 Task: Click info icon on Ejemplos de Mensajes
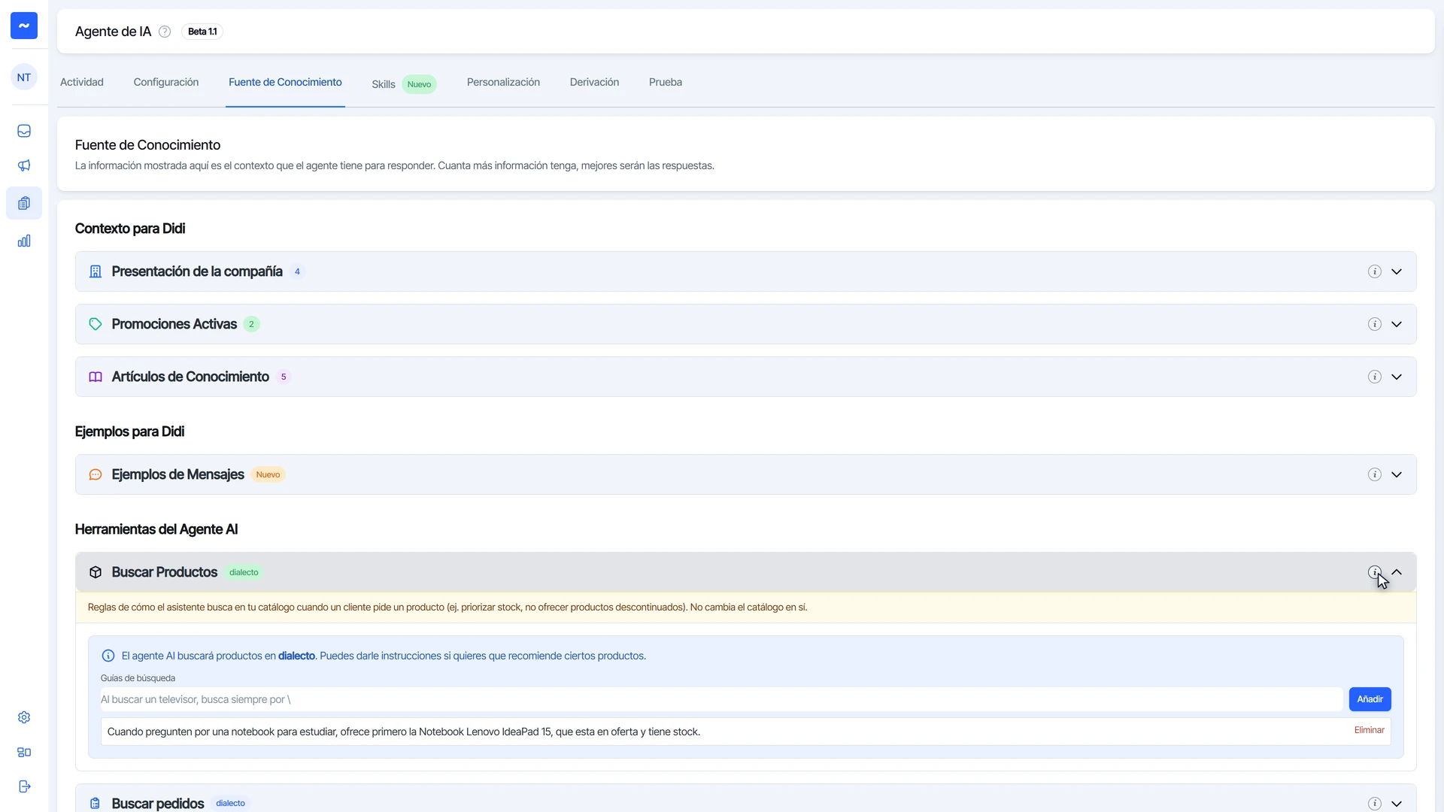(1374, 474)
